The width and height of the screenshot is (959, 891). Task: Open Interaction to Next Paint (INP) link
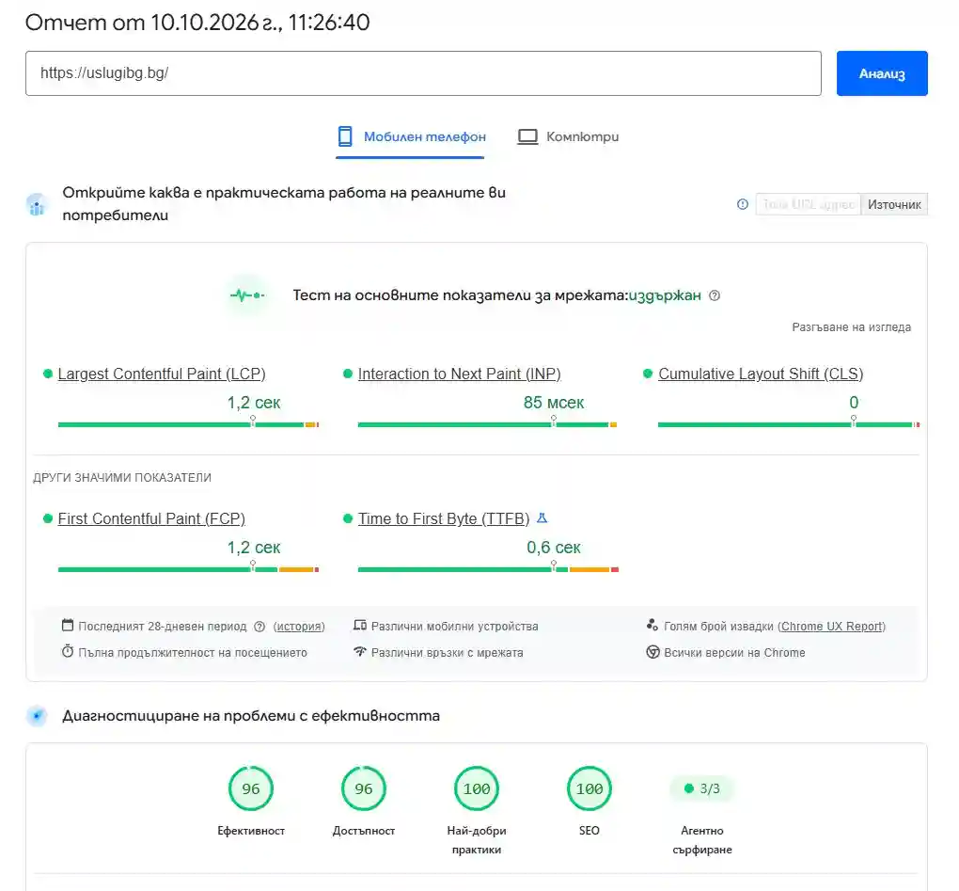click(460, 374)
